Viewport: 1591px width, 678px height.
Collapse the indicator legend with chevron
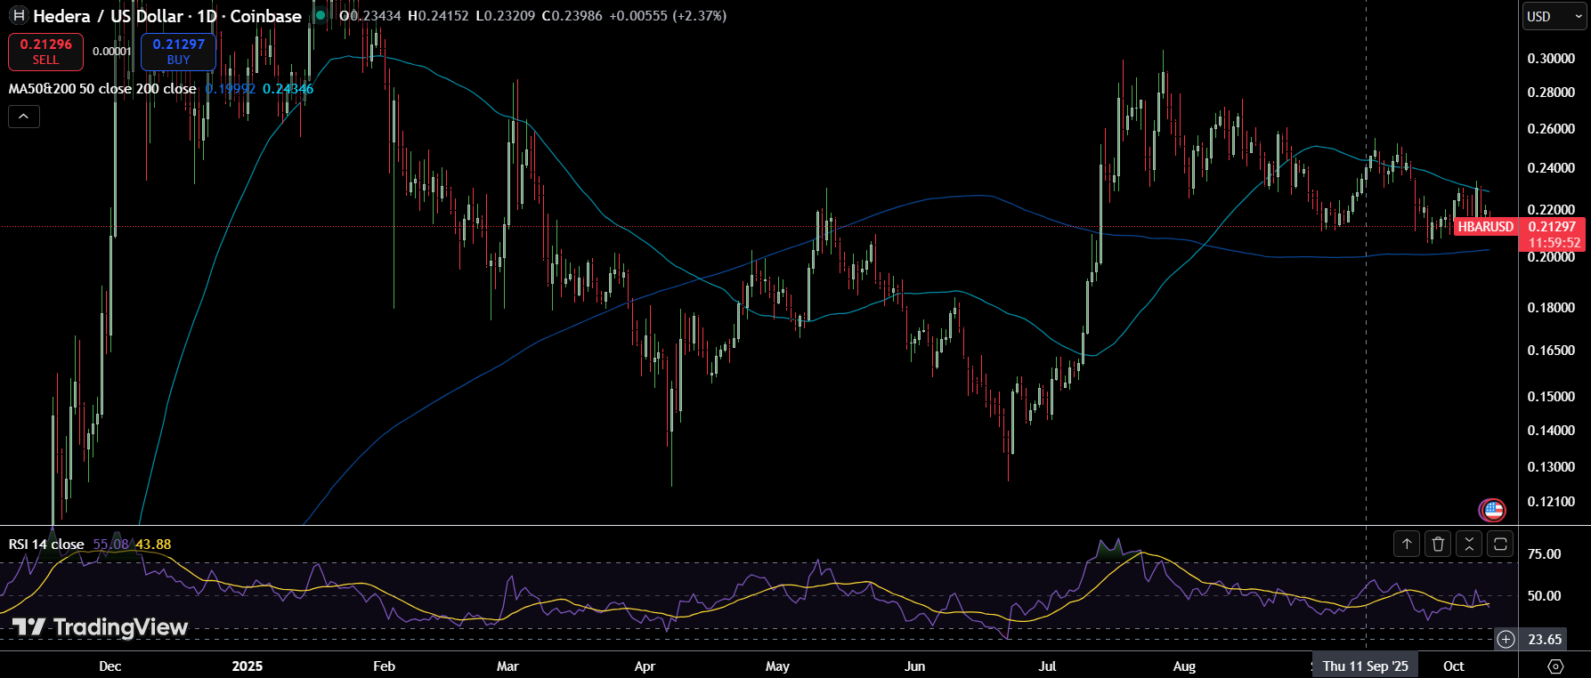[x=24, y=117]
